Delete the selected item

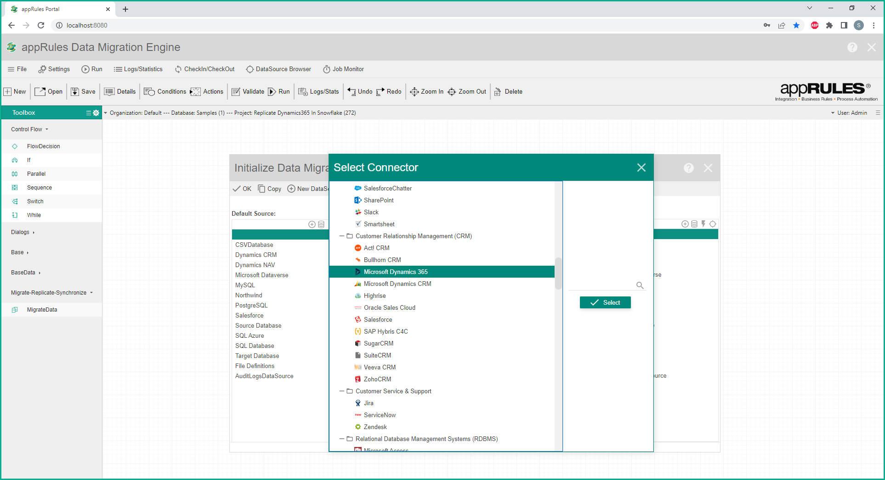[508, 92]
